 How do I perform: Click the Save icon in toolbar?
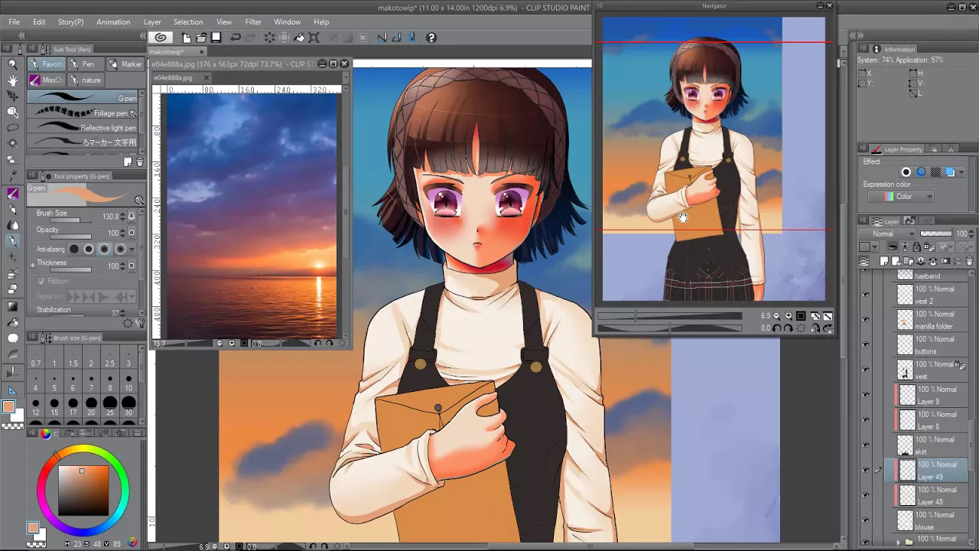(x=216, y=37)
